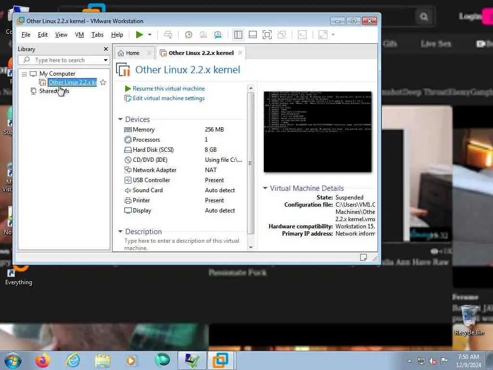Open the Windows Start menu
Image resolution: width=493 pixels, height=370 pixels.
click(x=13, y=360)
